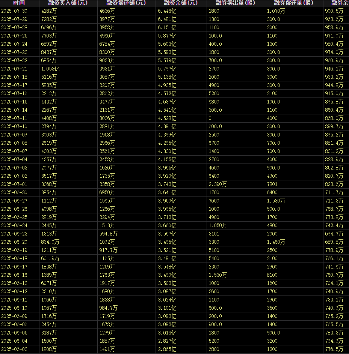Image resolution: width=349 pixels, height=354 pixels.
Task: Click the 7600 short-sell volume cell
Action: [214, 201]
